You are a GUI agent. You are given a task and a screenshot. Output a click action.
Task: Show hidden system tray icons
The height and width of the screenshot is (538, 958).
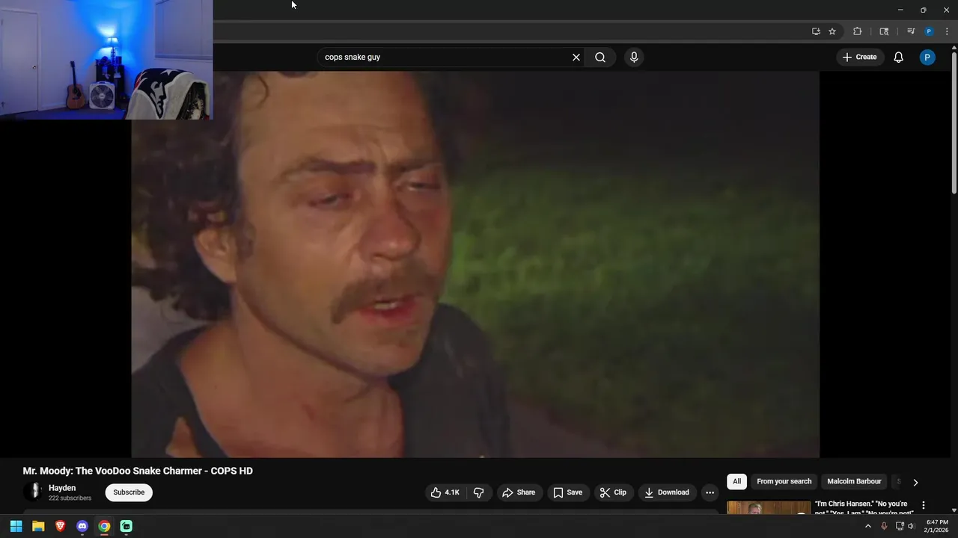coord(868,526)
